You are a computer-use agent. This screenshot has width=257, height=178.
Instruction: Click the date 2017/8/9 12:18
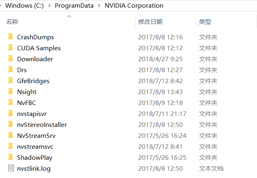click(x=161, y=103)
